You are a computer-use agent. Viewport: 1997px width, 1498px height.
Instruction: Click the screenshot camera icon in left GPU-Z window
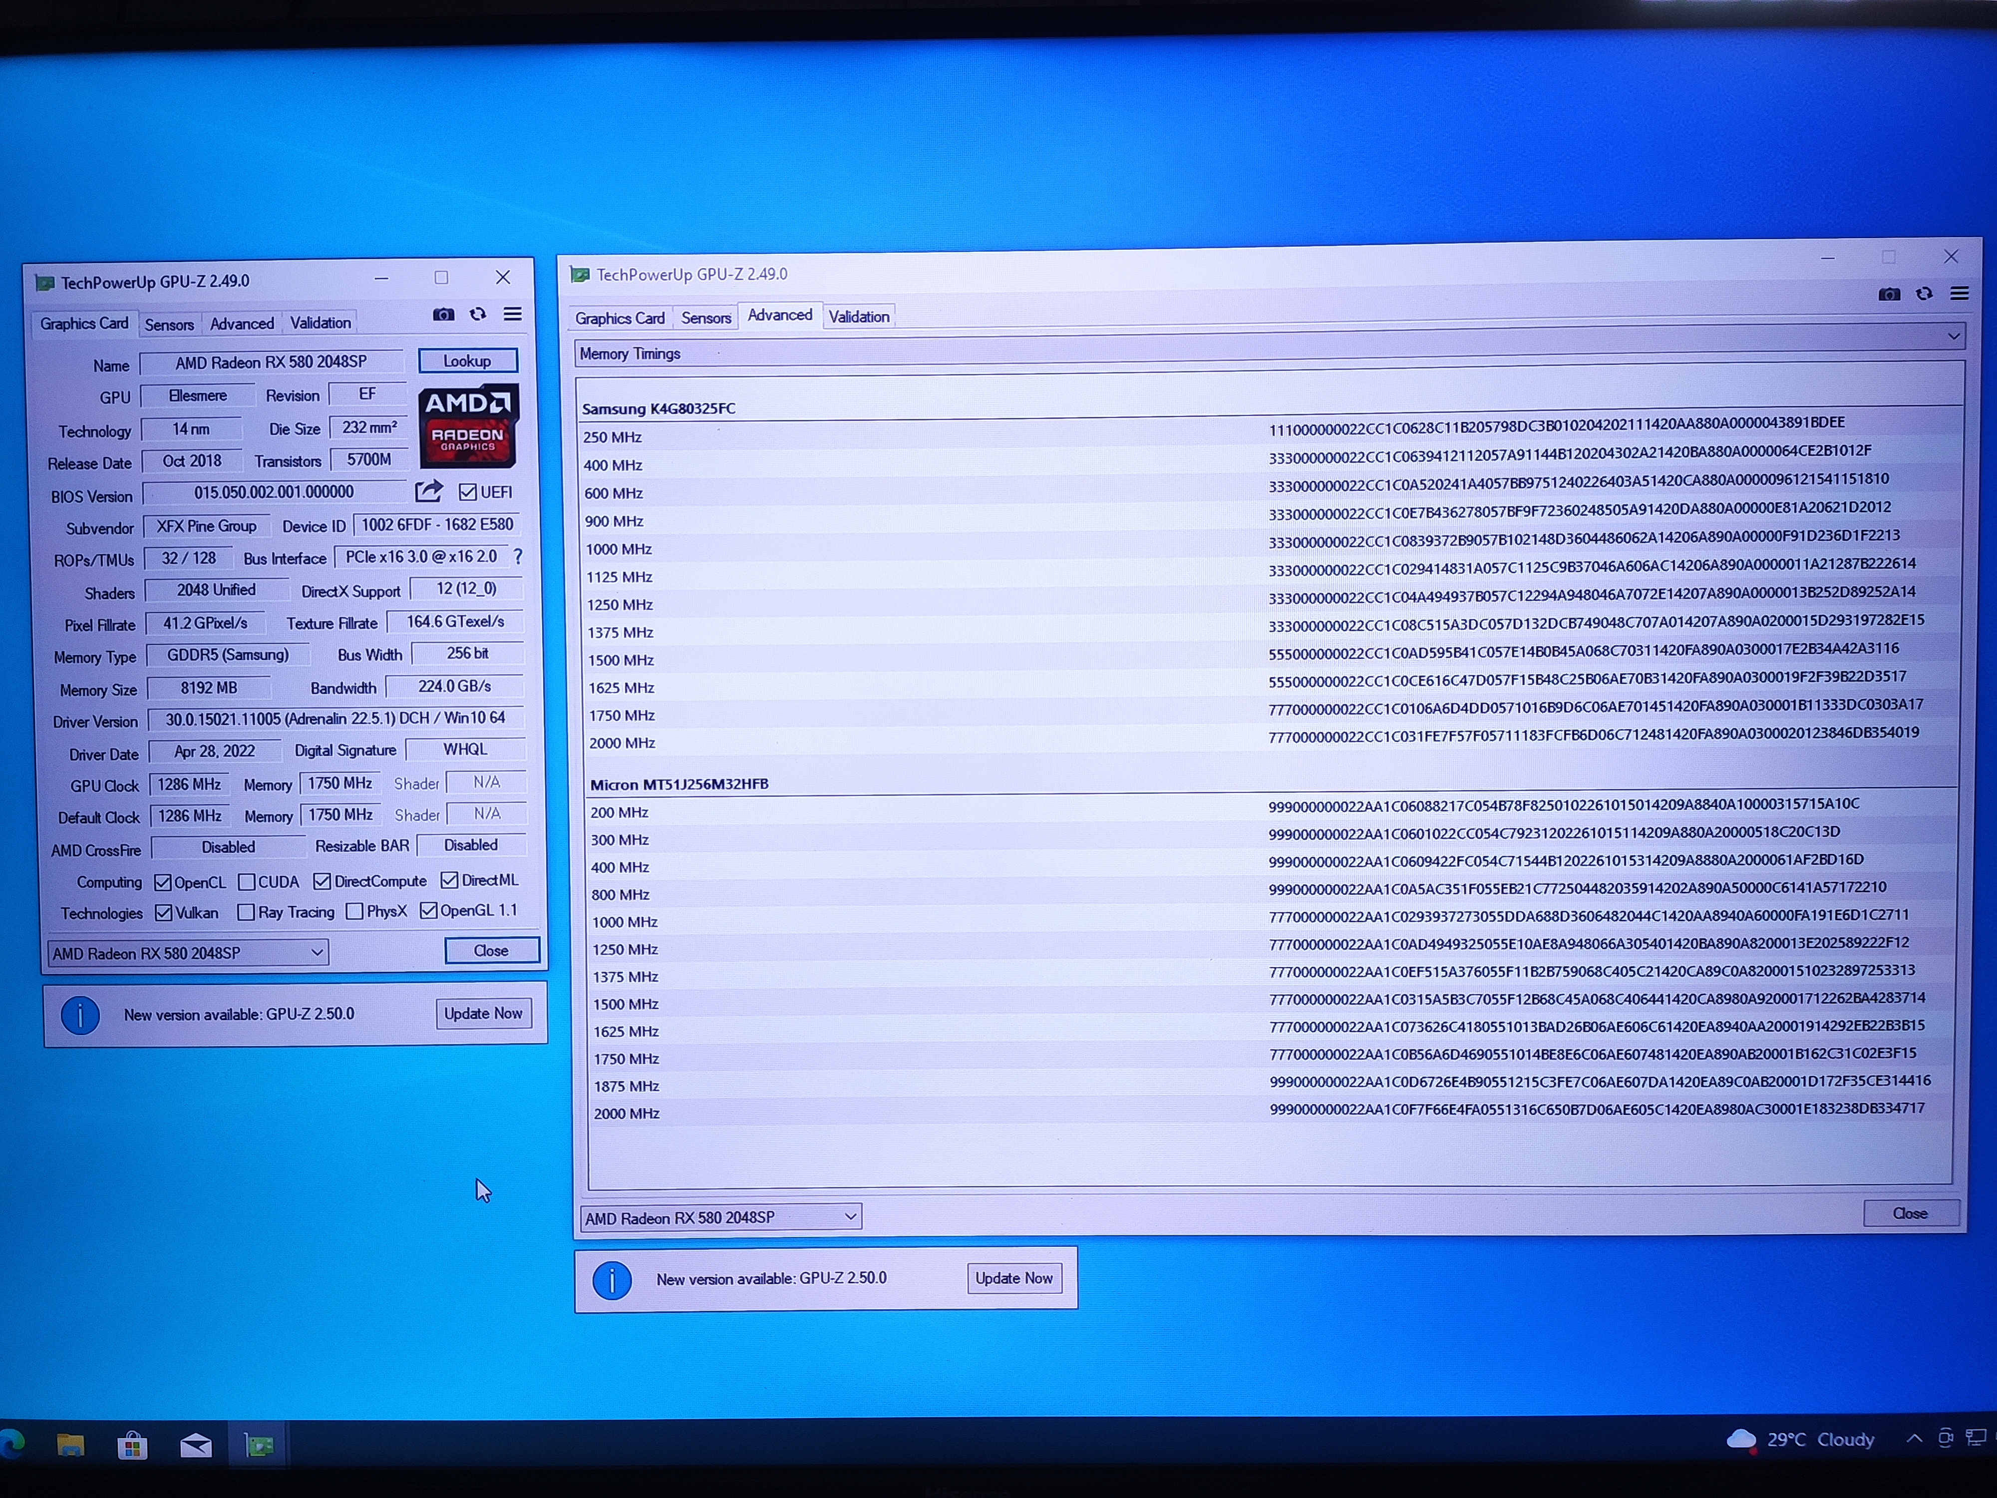tap(443, 314)
